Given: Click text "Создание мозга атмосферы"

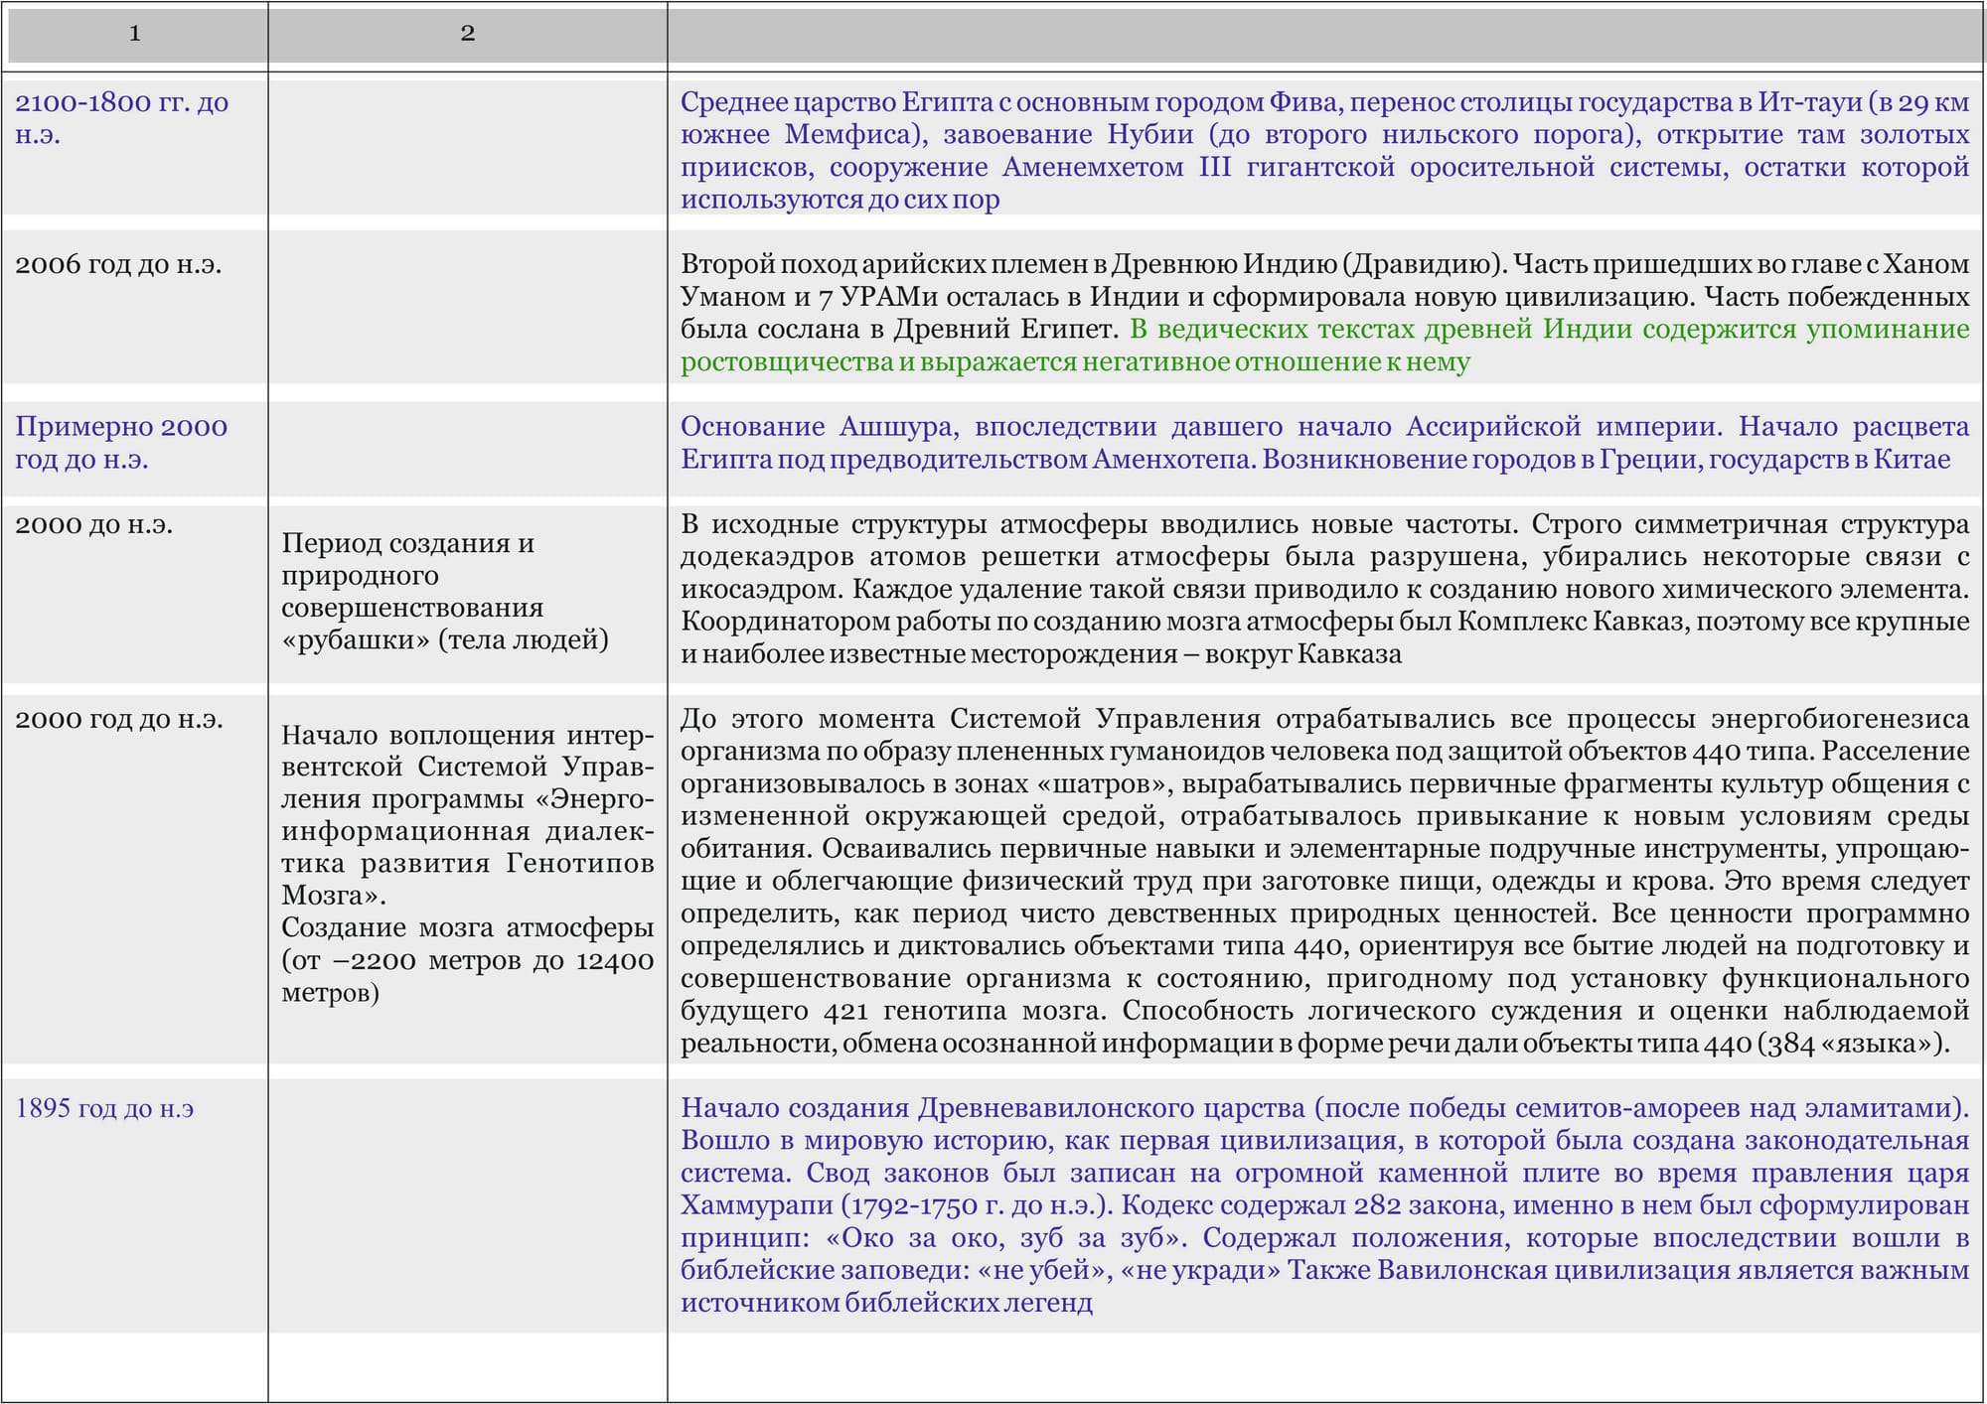Looking at the screenshot, I should [468, 927].
